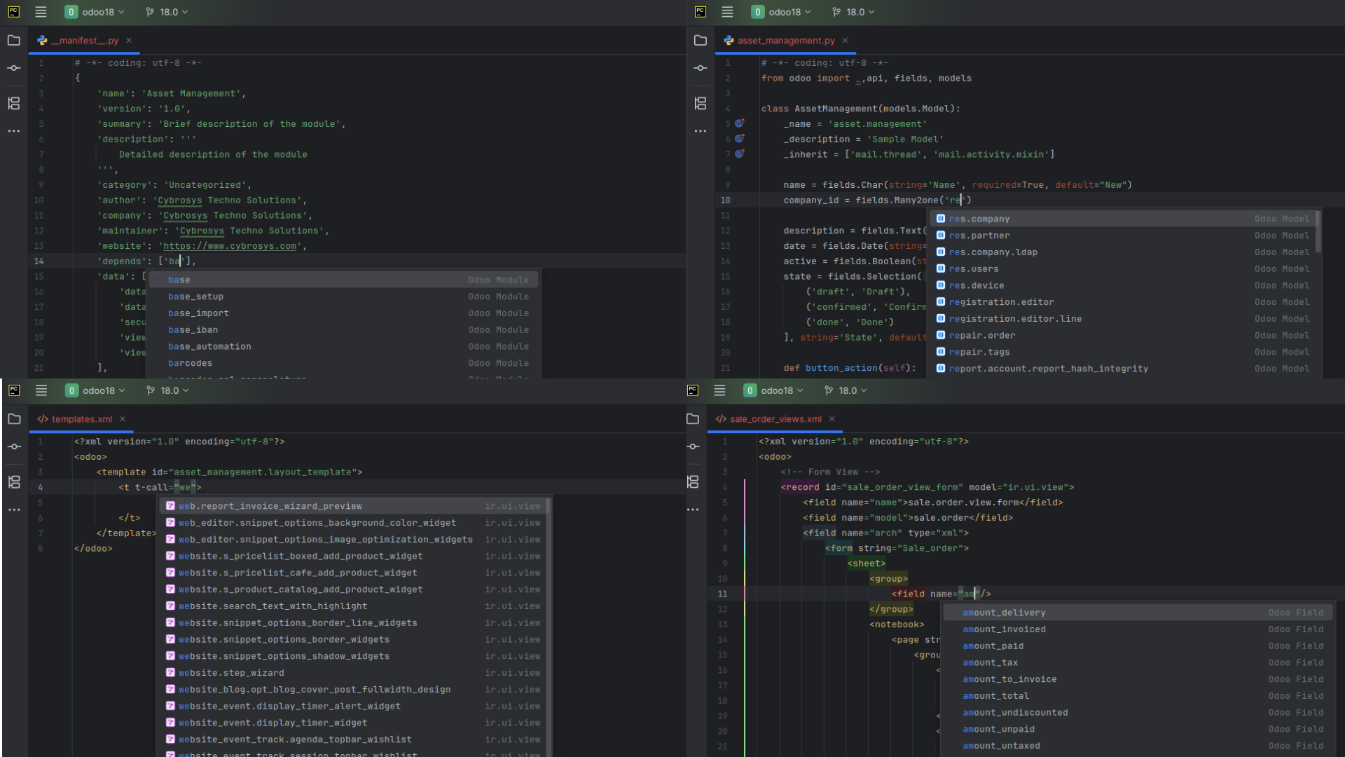
Task: Open the https://www.cybrosys.com link
Action: (230, 246)
